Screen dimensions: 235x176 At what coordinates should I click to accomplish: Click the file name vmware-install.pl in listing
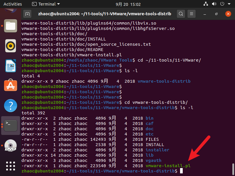(168, 166)
